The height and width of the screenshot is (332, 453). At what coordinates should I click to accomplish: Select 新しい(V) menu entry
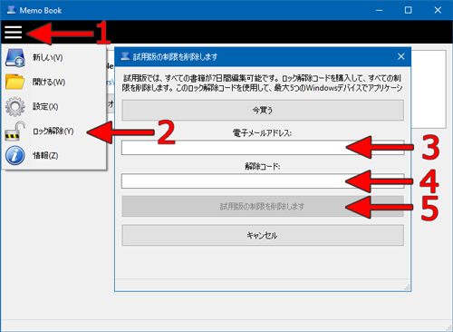coord(53,57)
